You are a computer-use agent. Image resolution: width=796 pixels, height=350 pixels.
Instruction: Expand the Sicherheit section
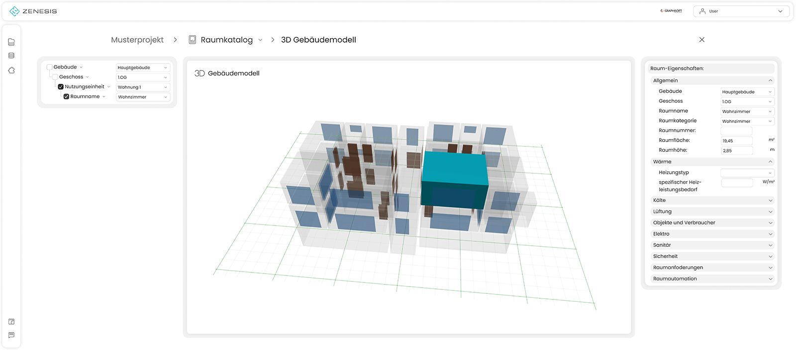click(x=712, y=256)
